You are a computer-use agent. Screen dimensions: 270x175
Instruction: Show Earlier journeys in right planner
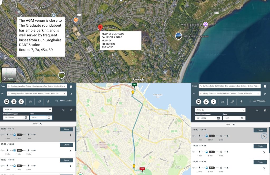(x=230, y=125)
